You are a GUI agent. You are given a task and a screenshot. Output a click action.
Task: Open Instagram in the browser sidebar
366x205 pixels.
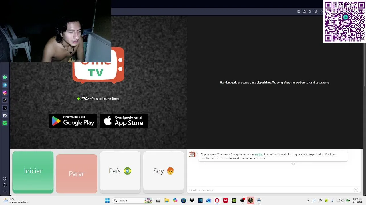pos(5,93)
